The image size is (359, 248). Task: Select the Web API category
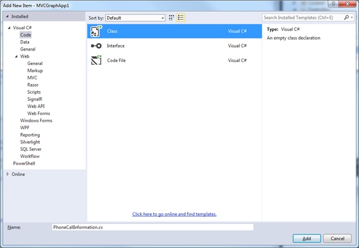36,106
